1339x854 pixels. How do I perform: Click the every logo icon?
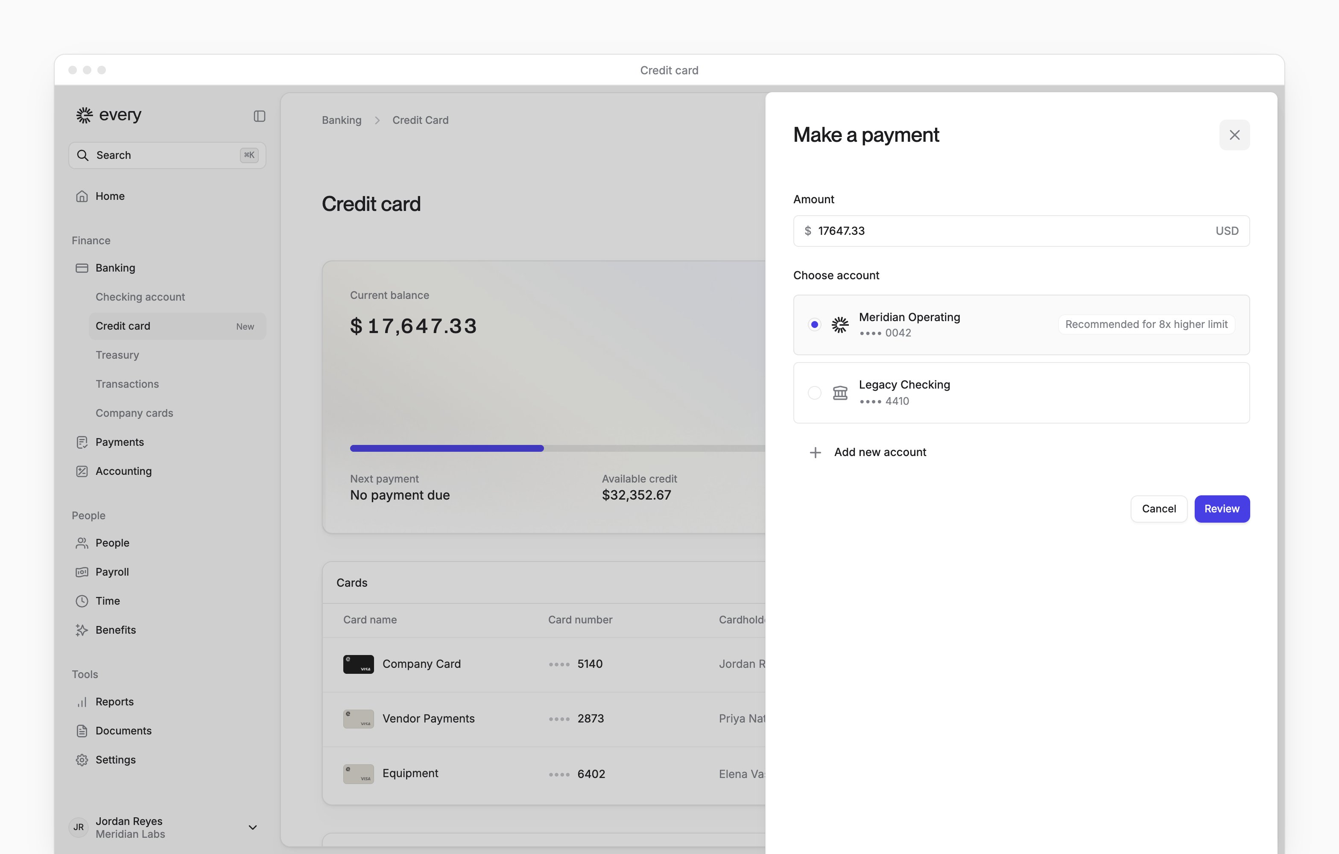[84, 115]
